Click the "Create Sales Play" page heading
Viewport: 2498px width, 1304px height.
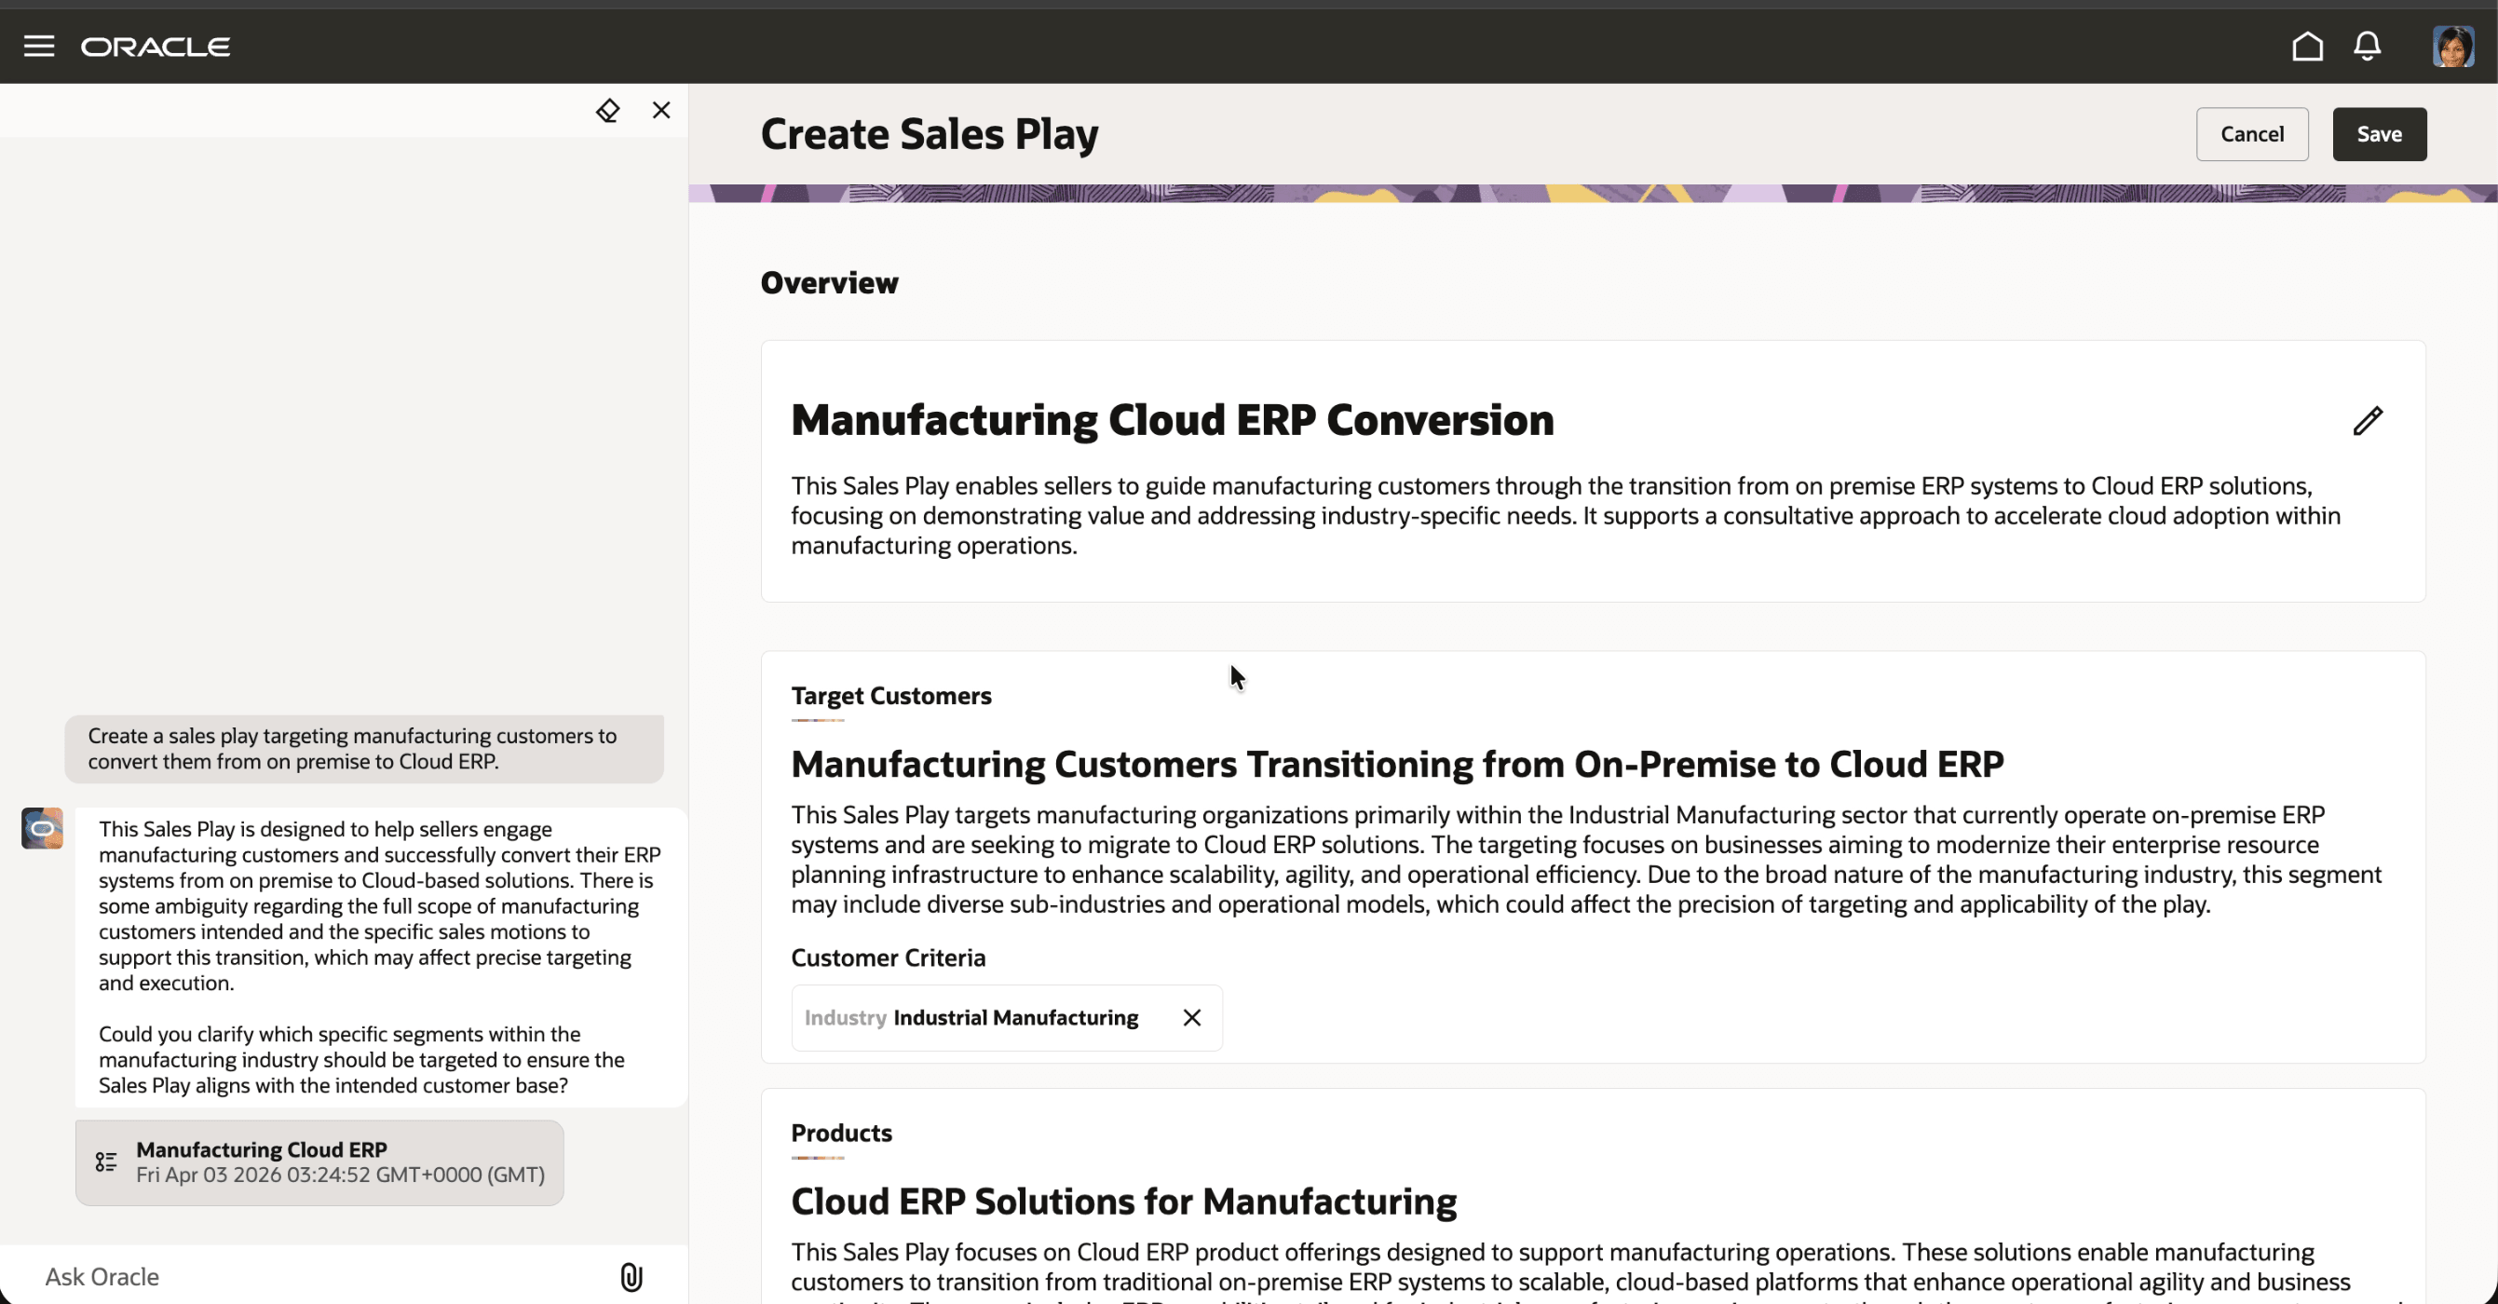pyautogui.click(x=929, y=134)
